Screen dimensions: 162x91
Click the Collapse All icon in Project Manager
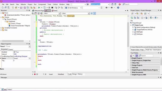(138, 18)
